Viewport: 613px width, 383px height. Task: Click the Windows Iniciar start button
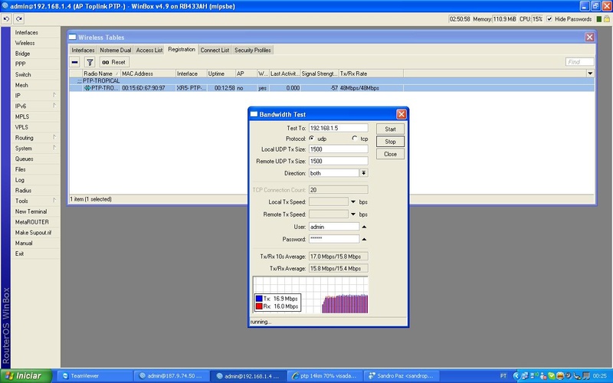(x=26, y=376)
